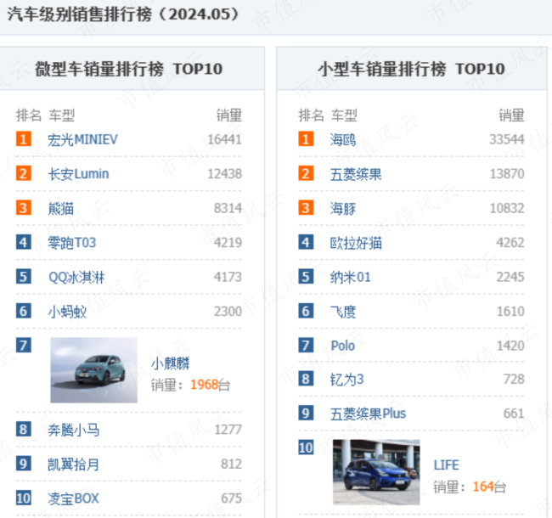The height and width of the screenshot is (518, 552).
Task: Click sales value 4219 for 零跑T03
Action: tap(228, 243)
